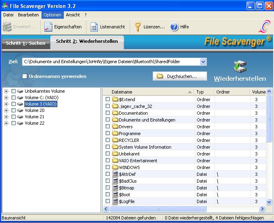Tick the Dokumente und Einstellungen checkbox
This screenshot has height=223, width=274.
(x=108, y=119)
